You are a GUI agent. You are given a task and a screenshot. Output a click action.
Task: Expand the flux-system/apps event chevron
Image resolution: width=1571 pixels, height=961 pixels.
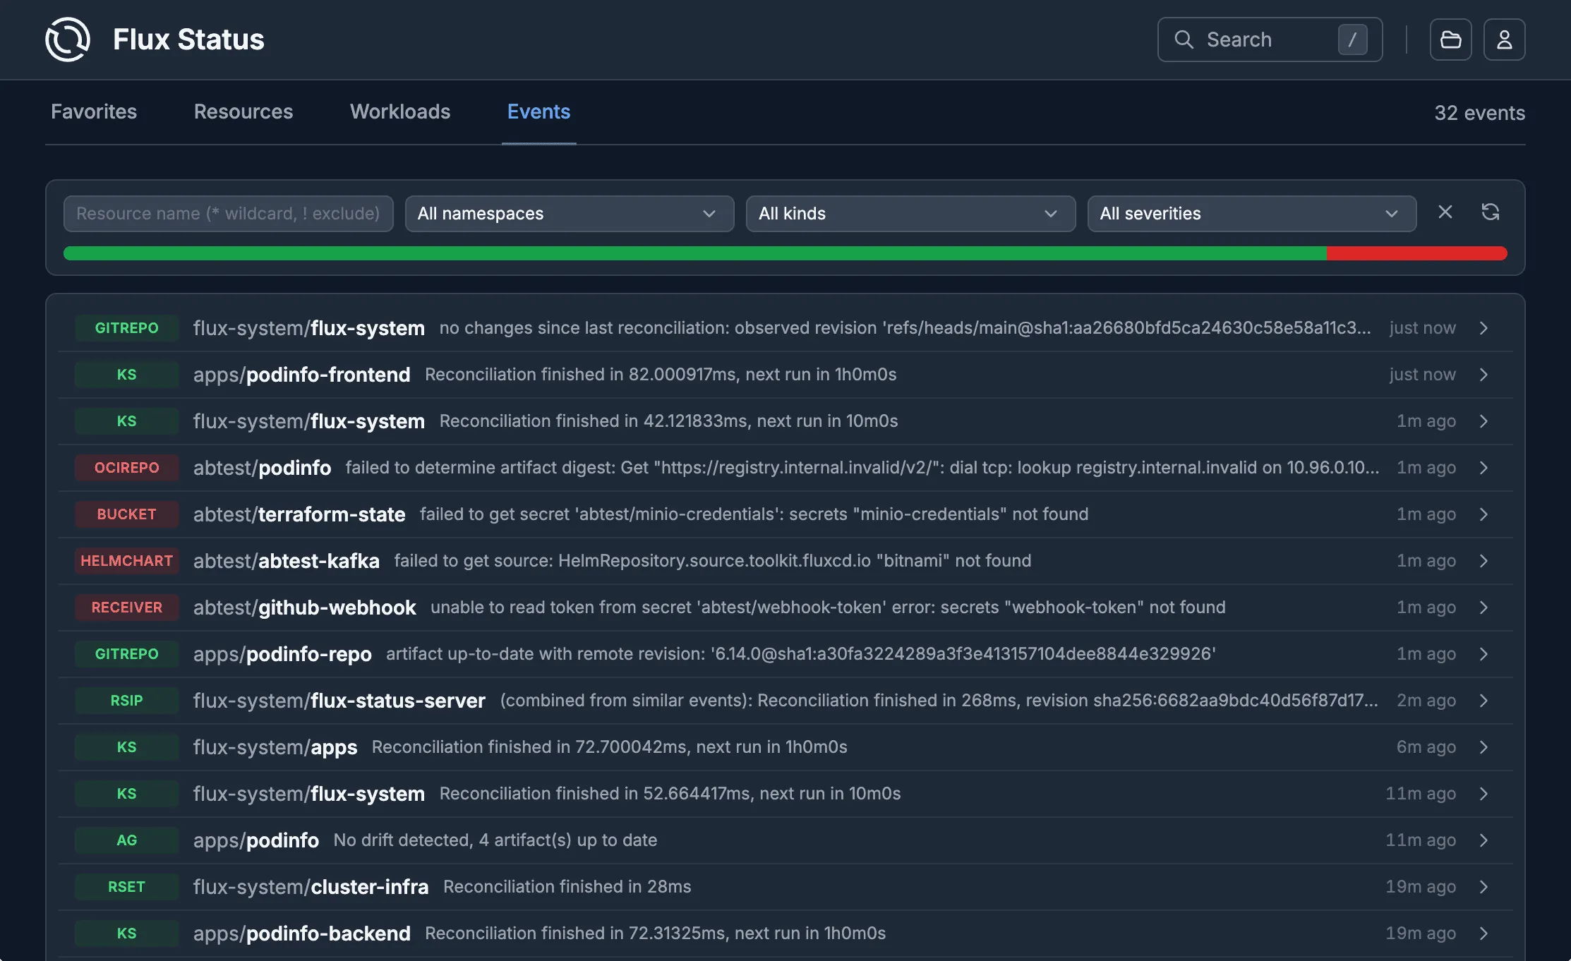click(1483, 747)
